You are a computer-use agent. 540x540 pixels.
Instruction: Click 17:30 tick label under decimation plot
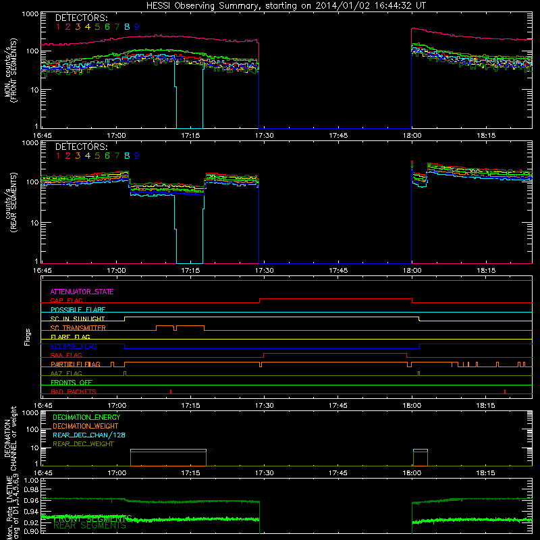(x=264, y=473)
